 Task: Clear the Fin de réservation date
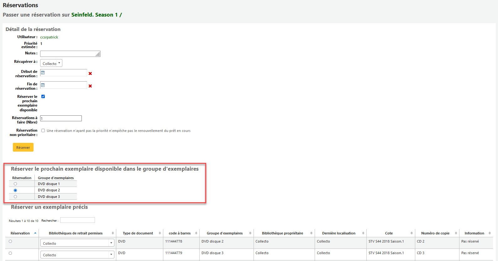point(90,86)
